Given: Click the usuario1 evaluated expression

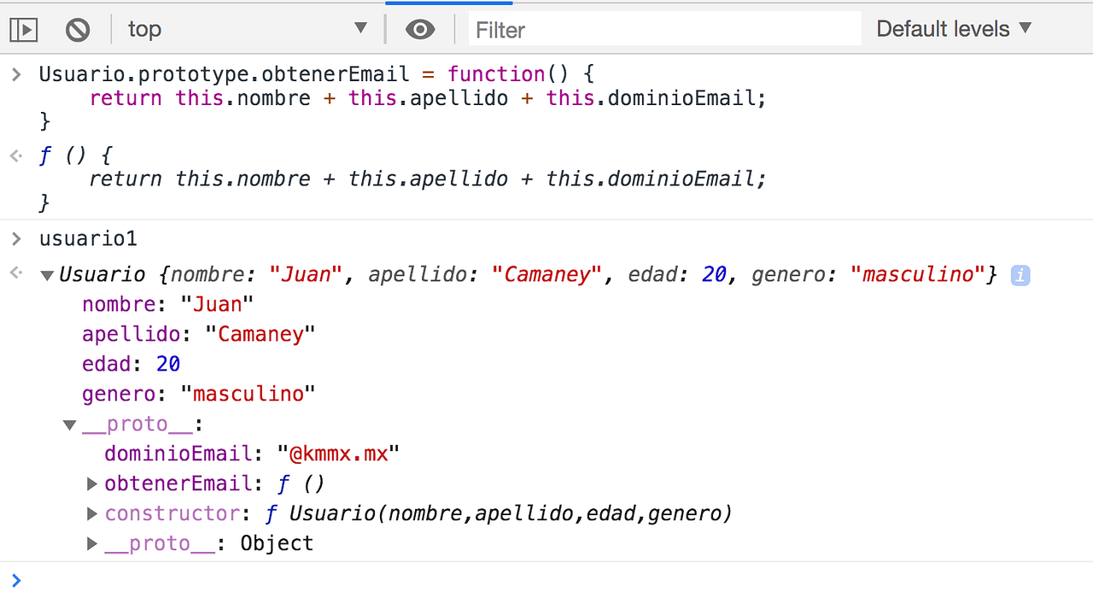Looking at the screenshot, I should [x=88, y=238].
